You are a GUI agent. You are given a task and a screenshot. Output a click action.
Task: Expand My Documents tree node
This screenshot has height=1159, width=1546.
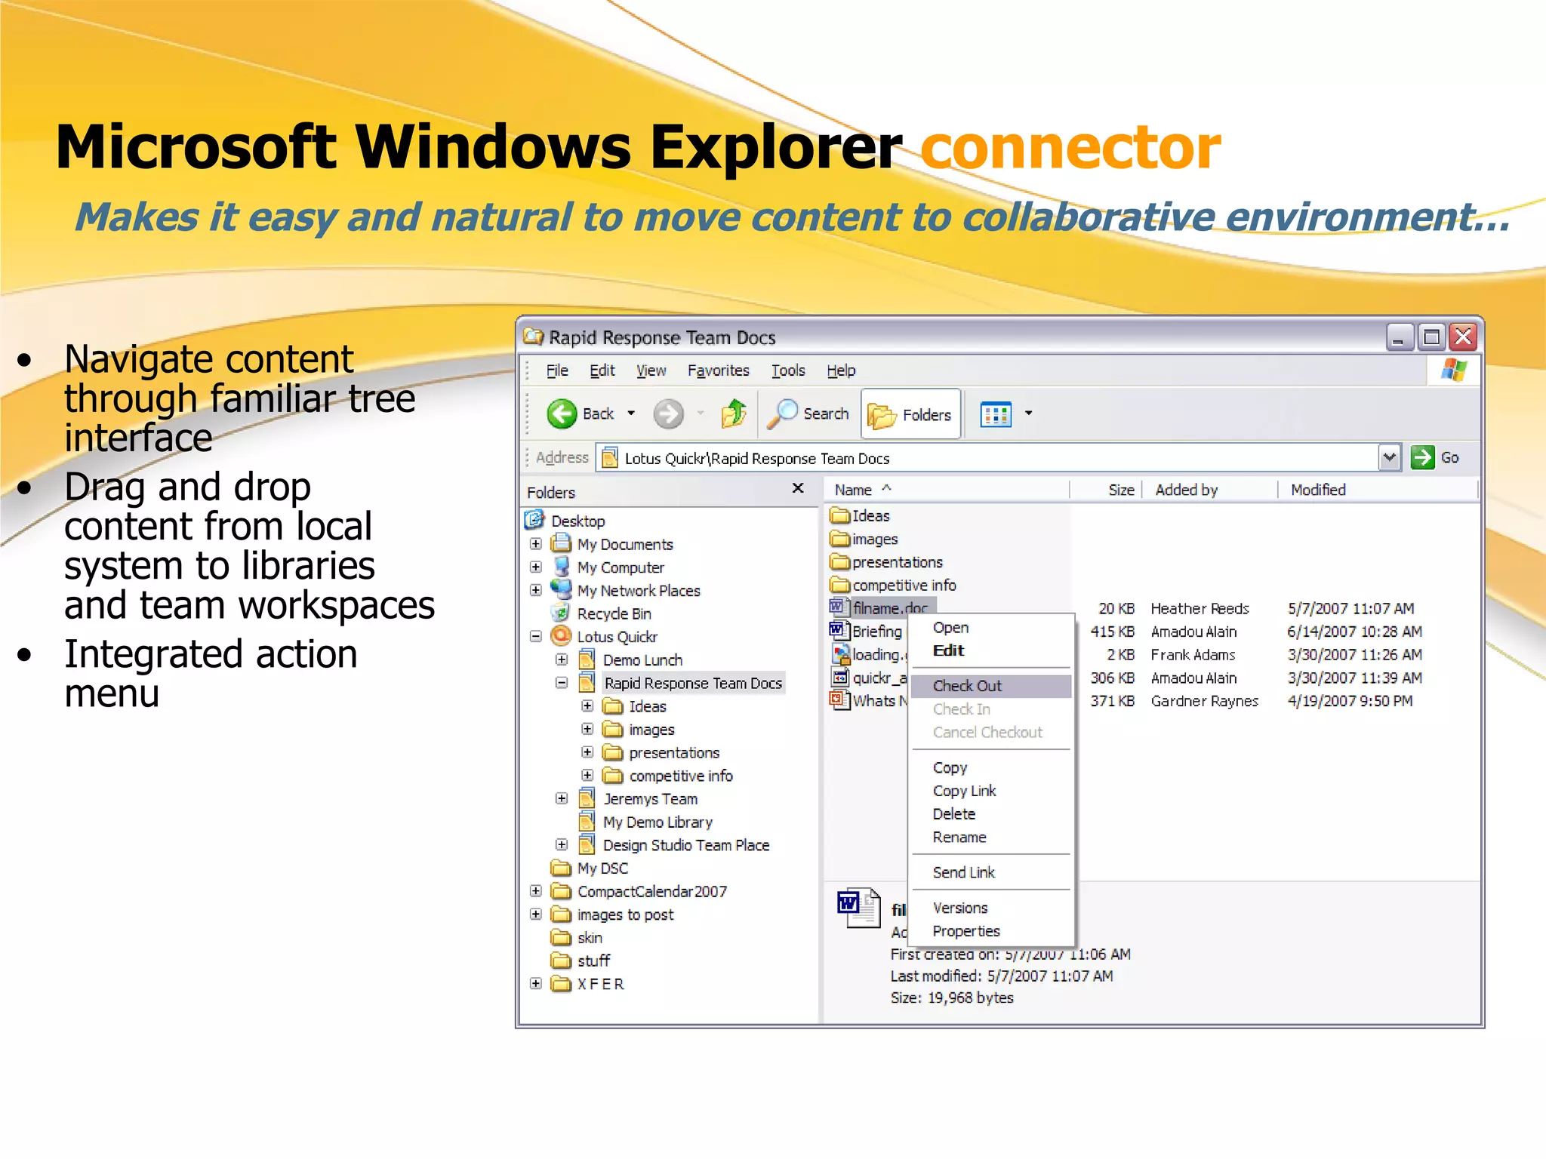(x=536, y=543)
